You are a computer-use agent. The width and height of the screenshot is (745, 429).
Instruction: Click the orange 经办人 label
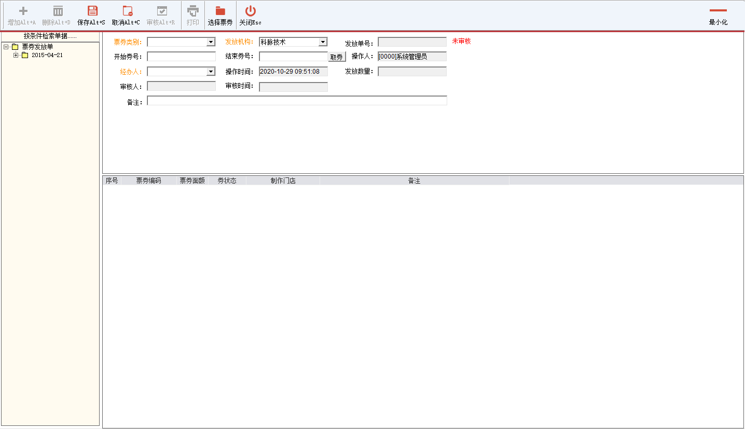tap(131, 72)
